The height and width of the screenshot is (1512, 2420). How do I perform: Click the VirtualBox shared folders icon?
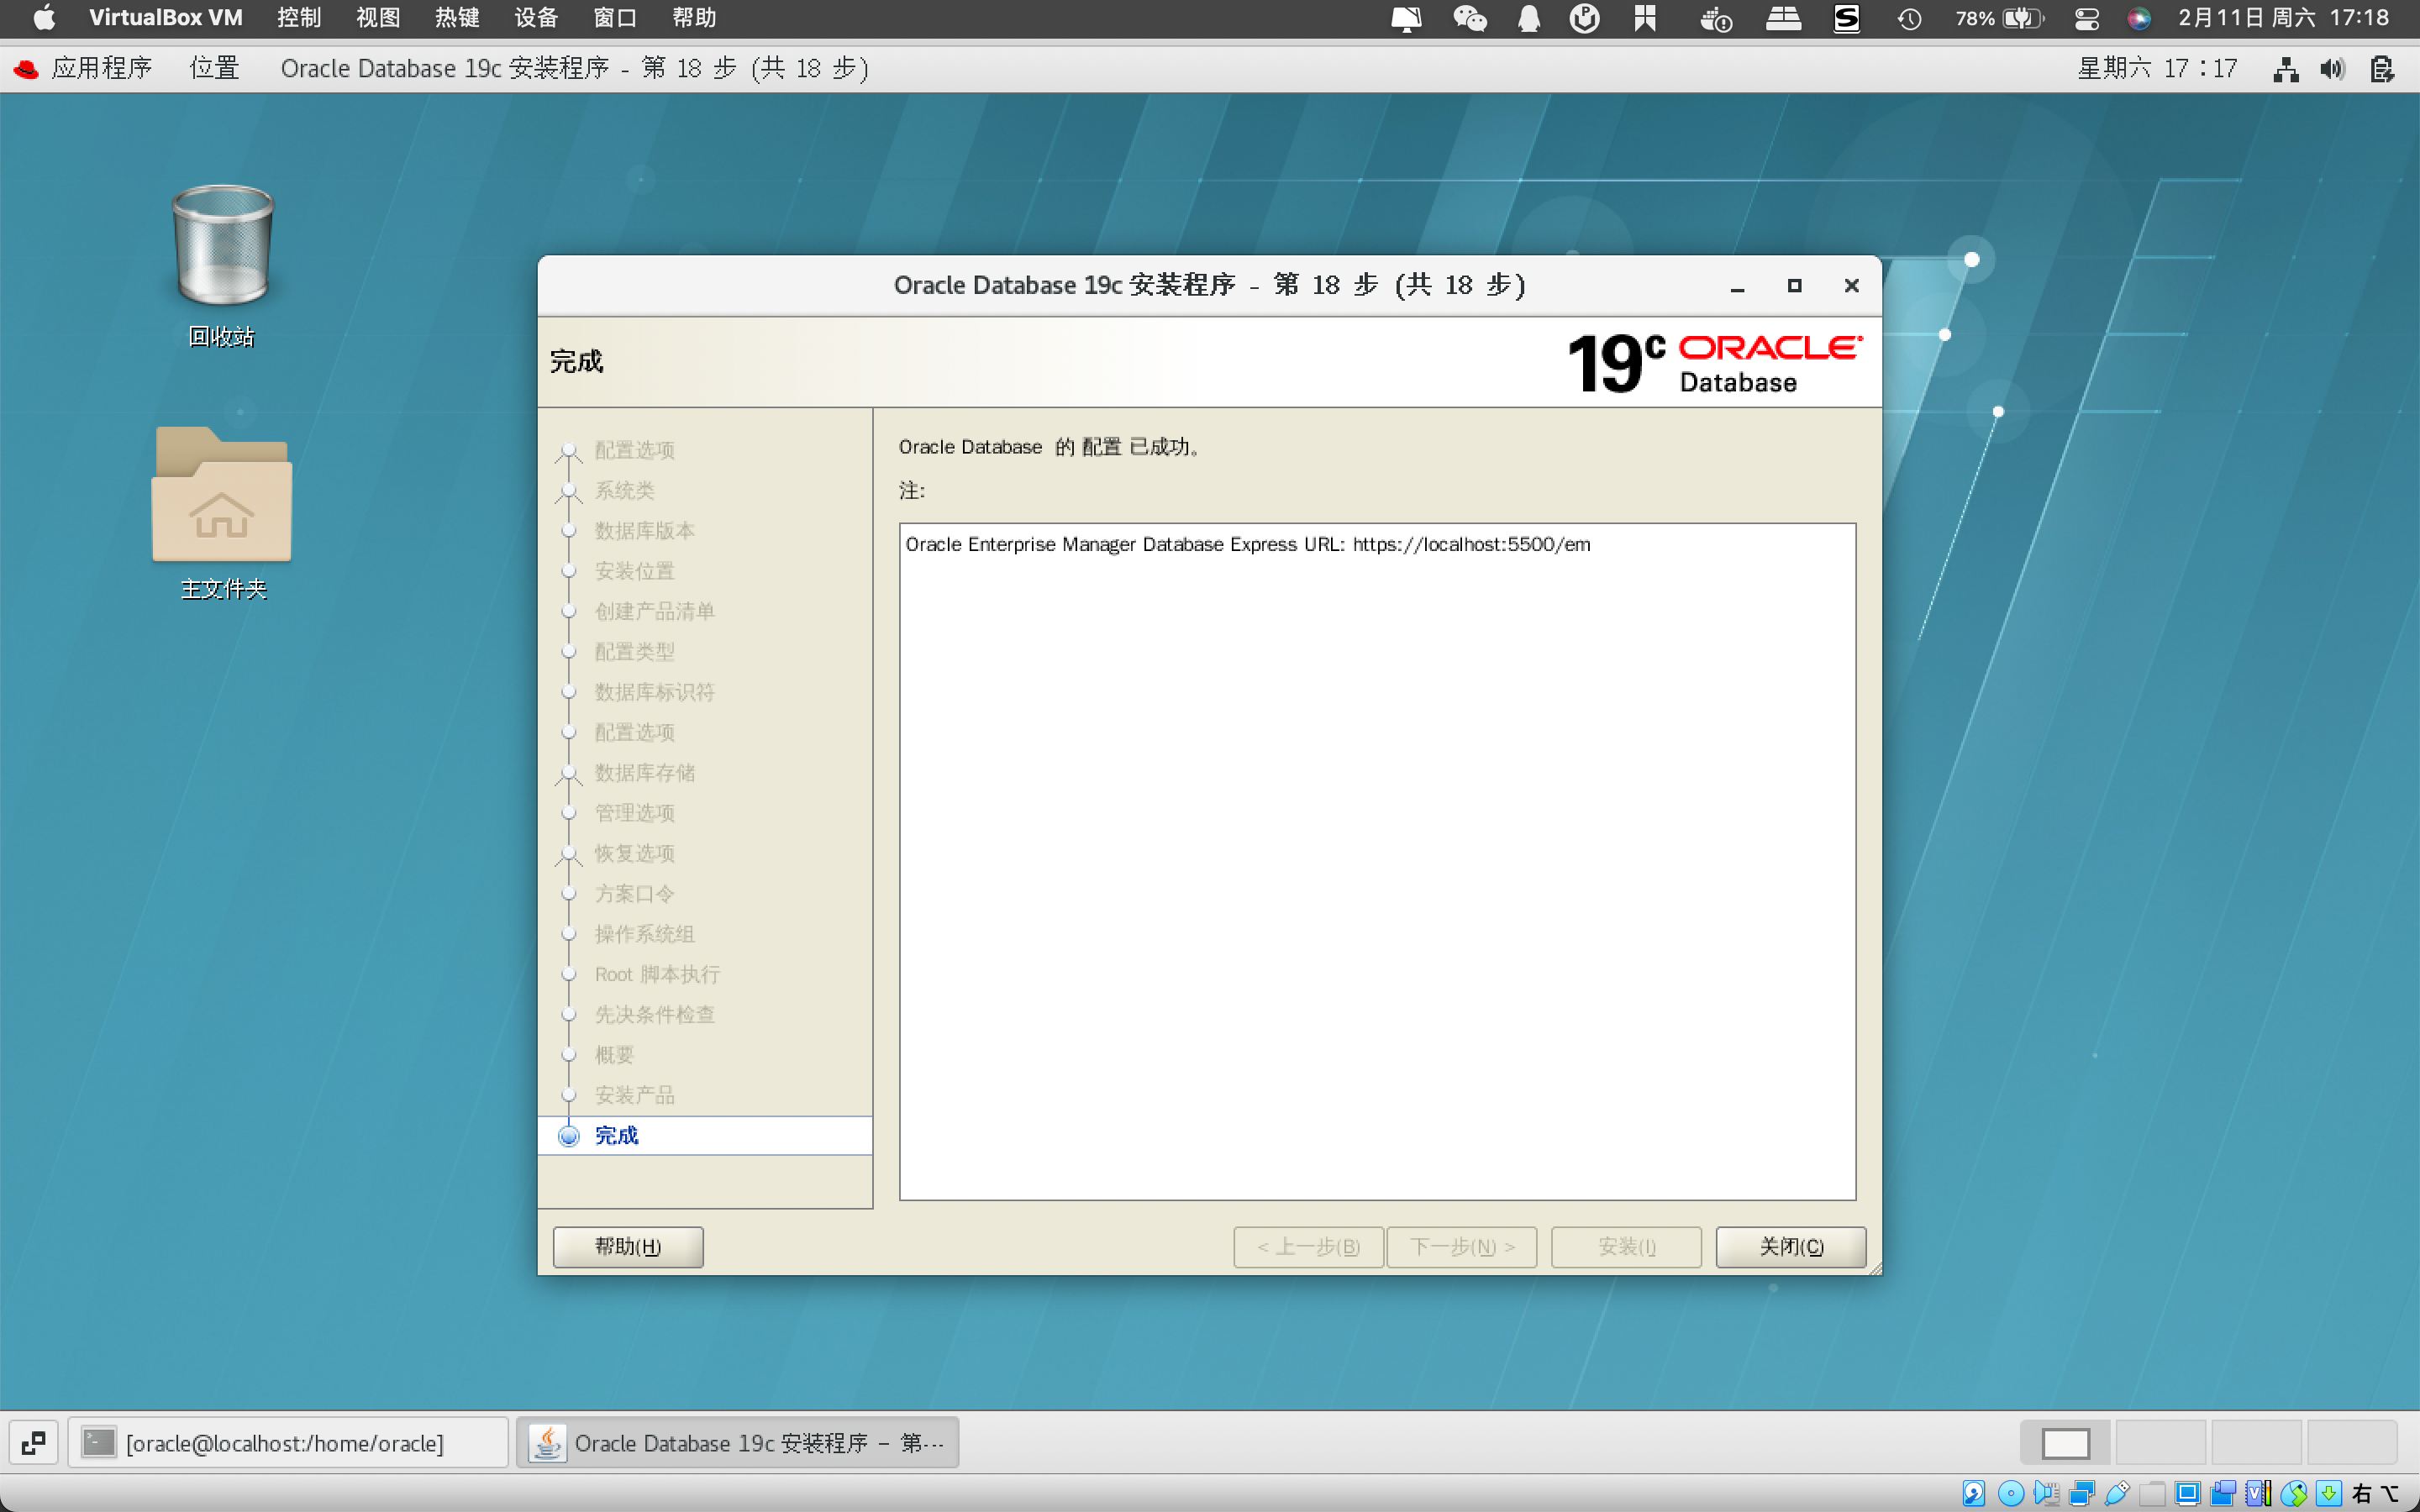pos(2153,1493)
